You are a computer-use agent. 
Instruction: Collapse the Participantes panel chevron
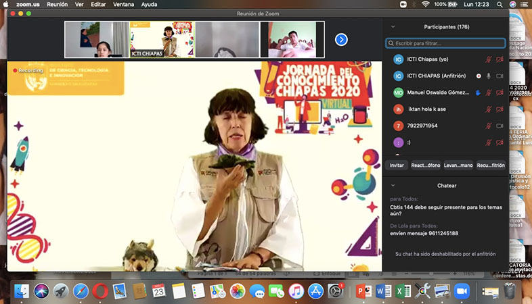(393, 27)
